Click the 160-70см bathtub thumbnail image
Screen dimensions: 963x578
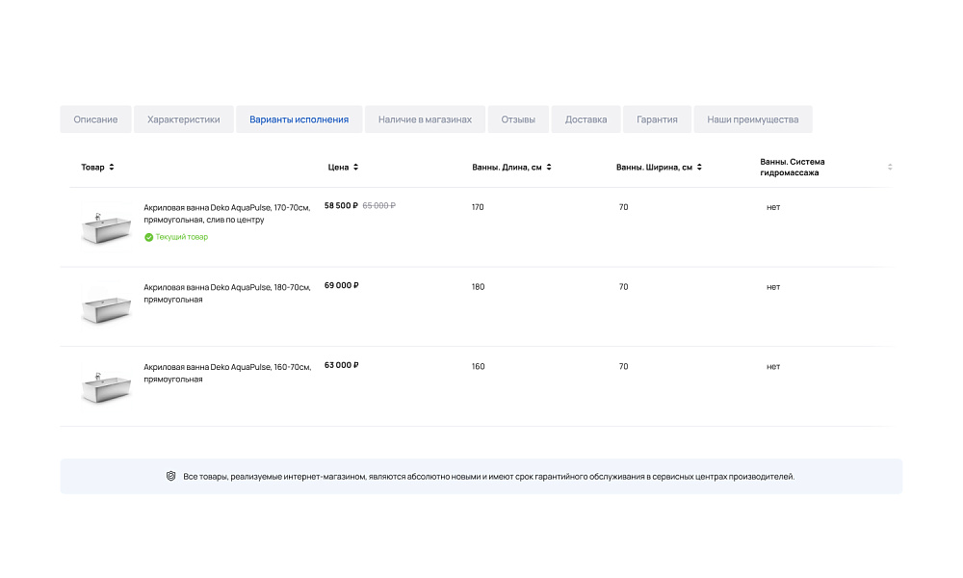tap(105, 386)
